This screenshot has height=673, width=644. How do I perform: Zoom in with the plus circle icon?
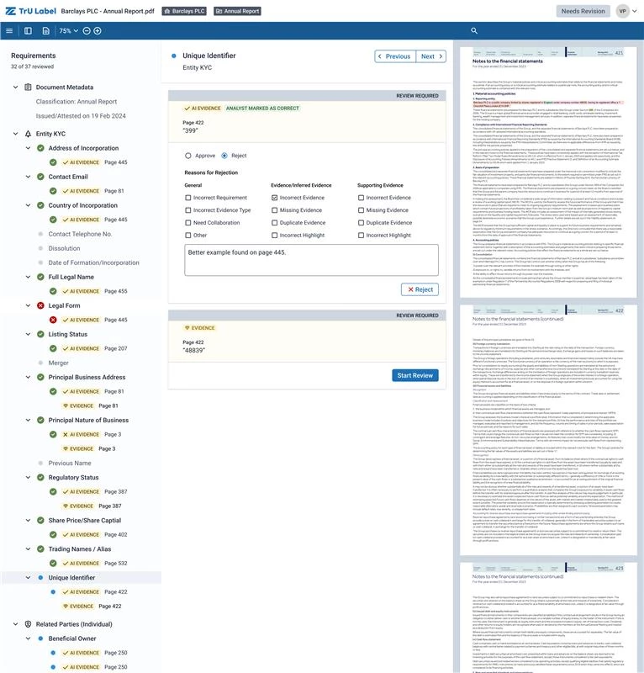click(98, 31)
